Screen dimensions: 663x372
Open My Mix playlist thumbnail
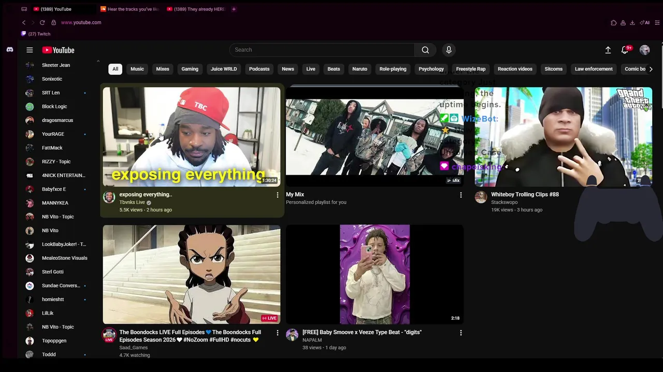click(x=374, y=137)
